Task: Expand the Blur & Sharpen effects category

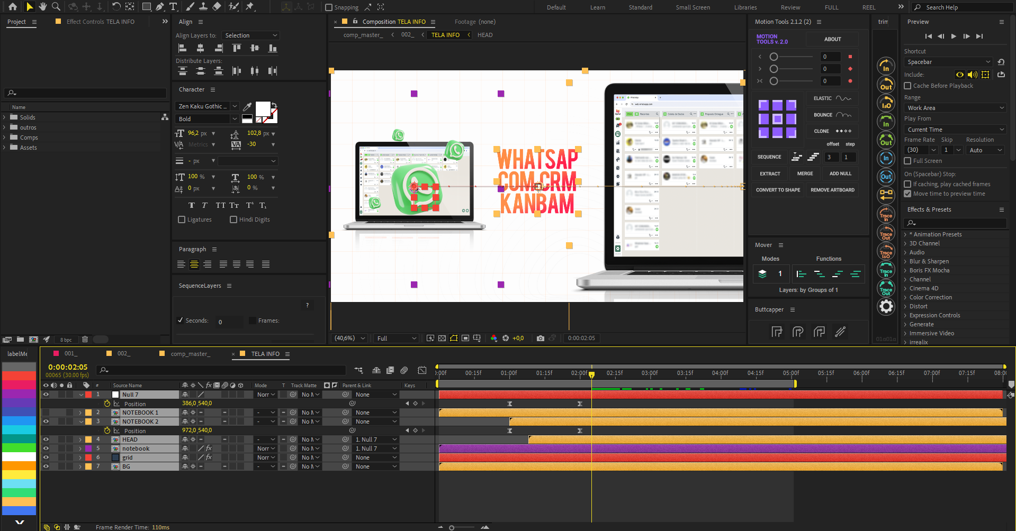Action: (x=905, y=261)
